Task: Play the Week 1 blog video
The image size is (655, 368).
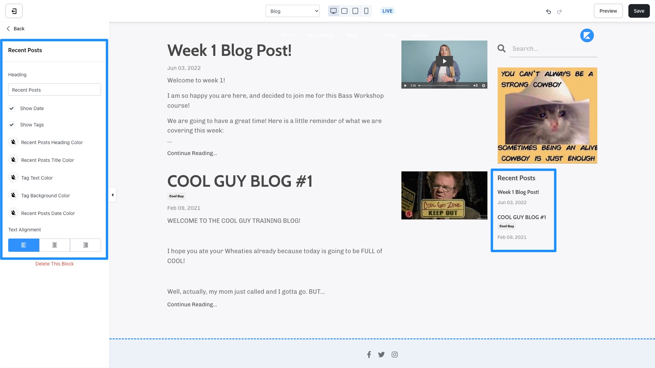Action: point(444,61)
